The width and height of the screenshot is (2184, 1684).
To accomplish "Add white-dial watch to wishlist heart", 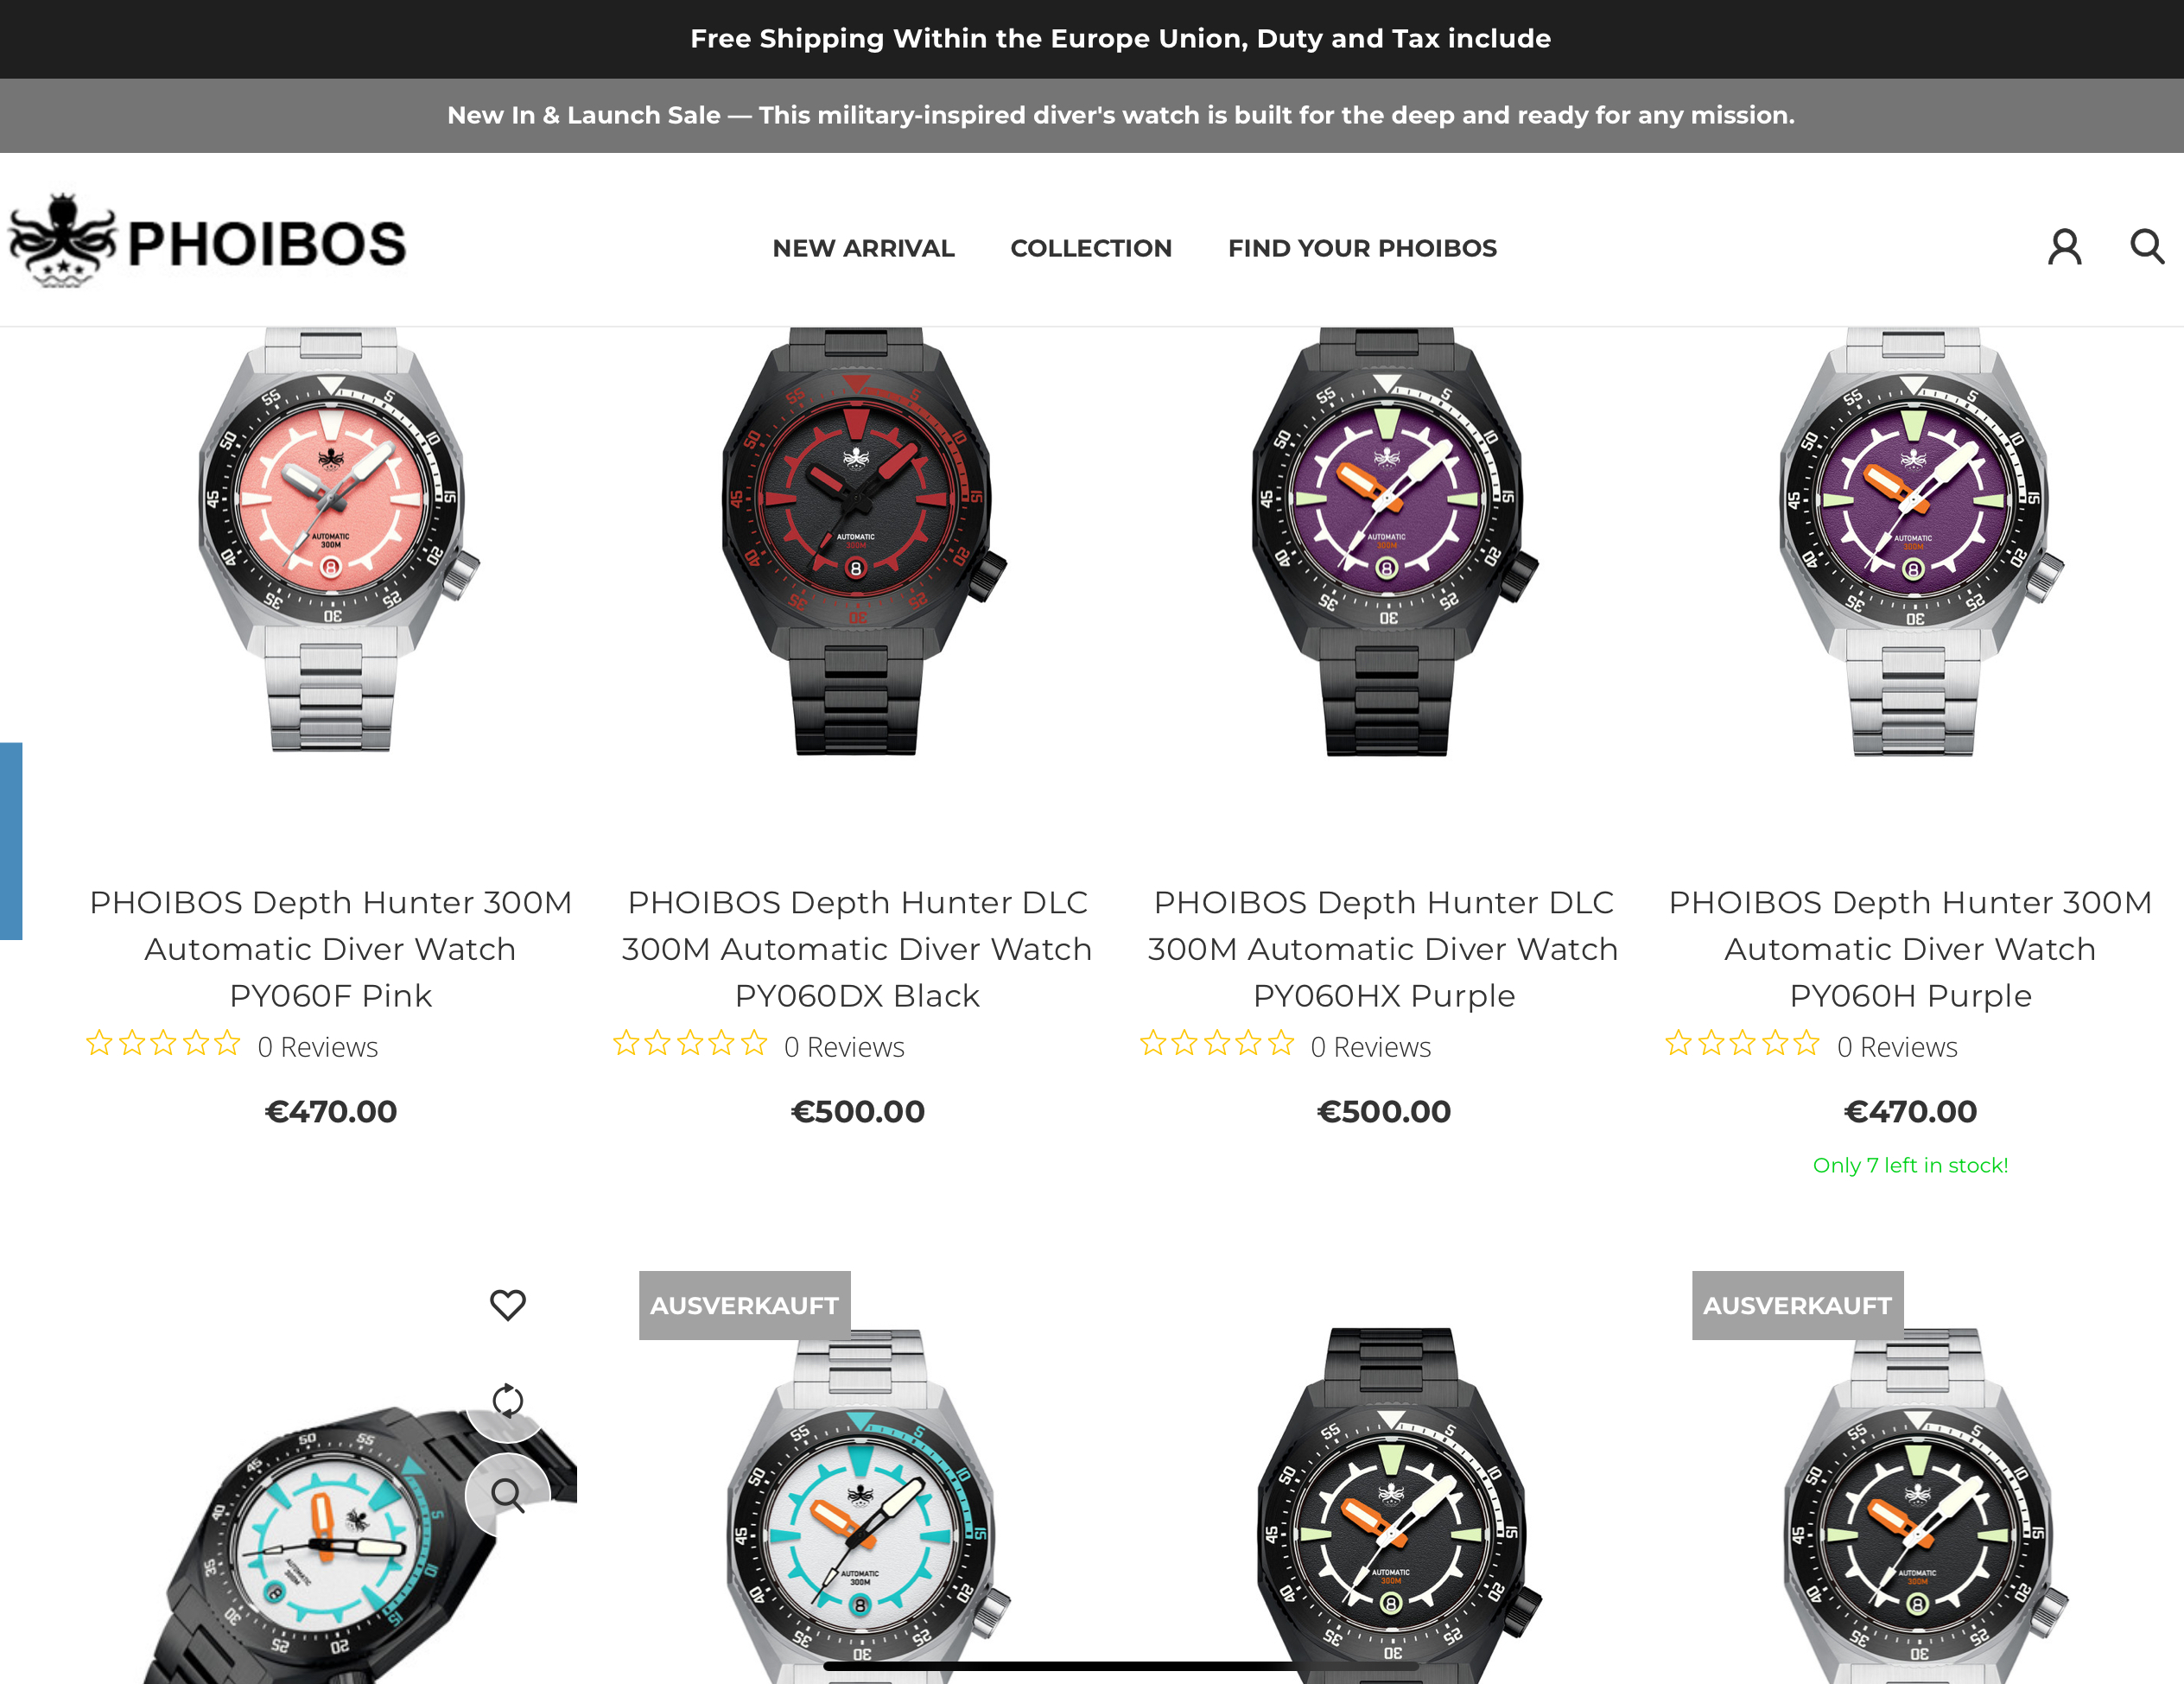I will click(508, 1304).
